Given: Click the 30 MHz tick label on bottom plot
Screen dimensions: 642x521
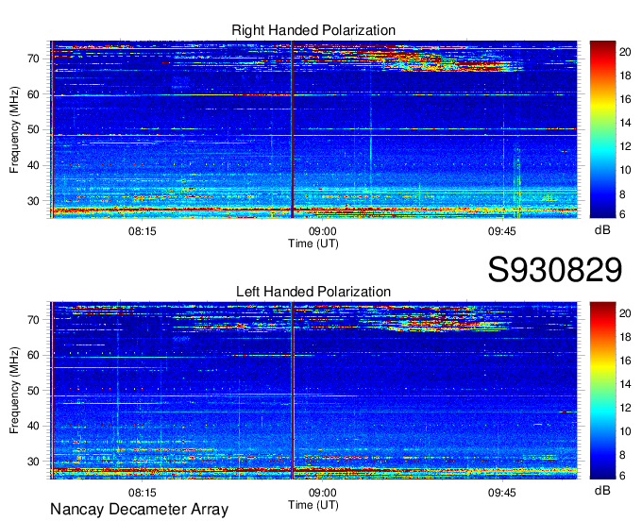Looking at the screenshot, I should pyautogui.click(x=33, y=462).
